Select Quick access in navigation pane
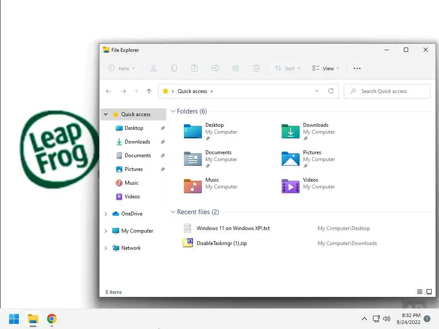The height and width of the screenshot is (329, 439). click(134, 114)
